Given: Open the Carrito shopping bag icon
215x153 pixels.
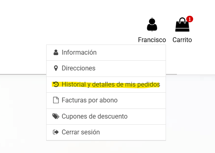Looking at the screenshot, I should (182, 25).
